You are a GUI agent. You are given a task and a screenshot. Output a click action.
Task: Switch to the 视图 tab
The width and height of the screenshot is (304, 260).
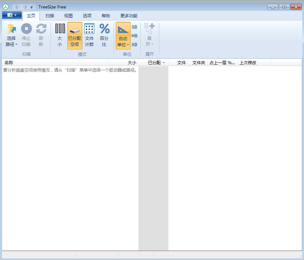[68, 16]
